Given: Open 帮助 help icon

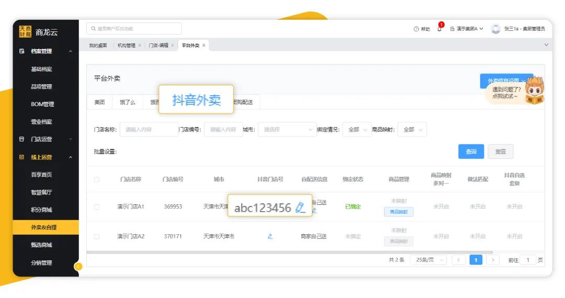Looking at the screenshot, I should click(x=416, y=29).
